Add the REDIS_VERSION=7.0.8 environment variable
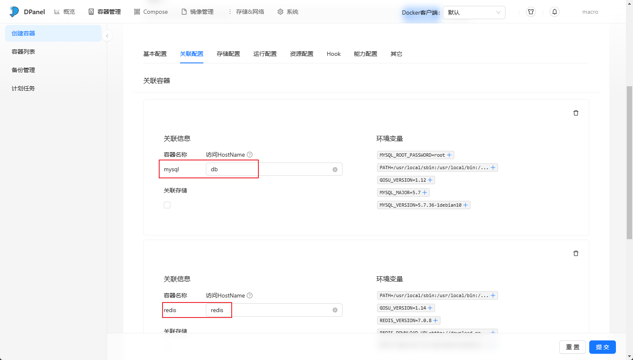This screenshot has height=360, width=633. pos(435,320)
